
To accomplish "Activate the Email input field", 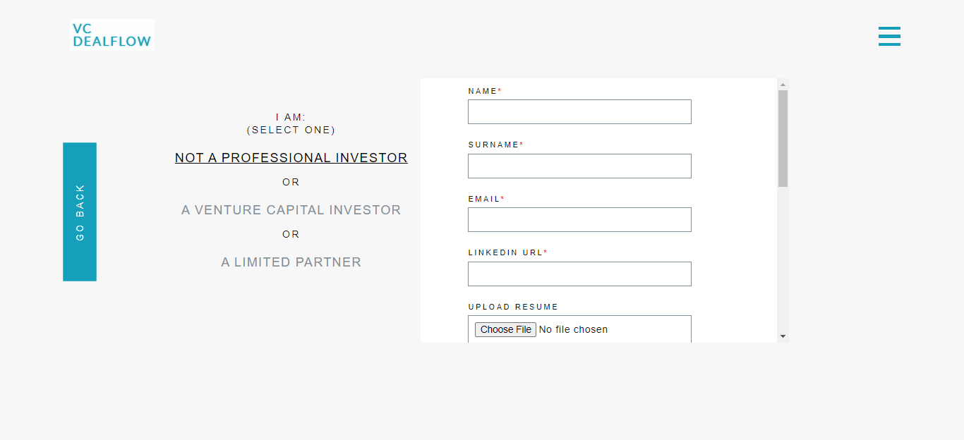I will tap(579, 220).
